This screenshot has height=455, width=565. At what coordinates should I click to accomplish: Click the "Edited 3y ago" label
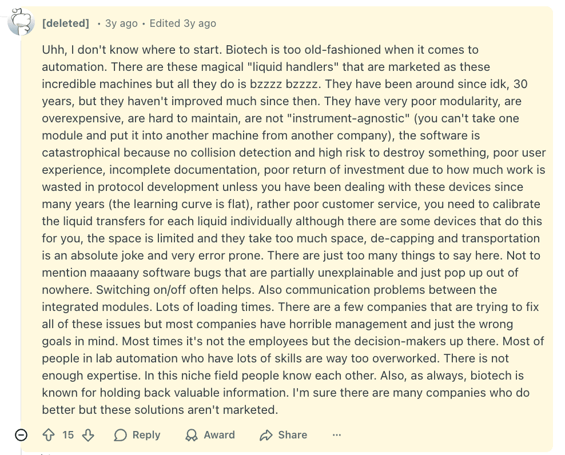[x=183, y=23]
